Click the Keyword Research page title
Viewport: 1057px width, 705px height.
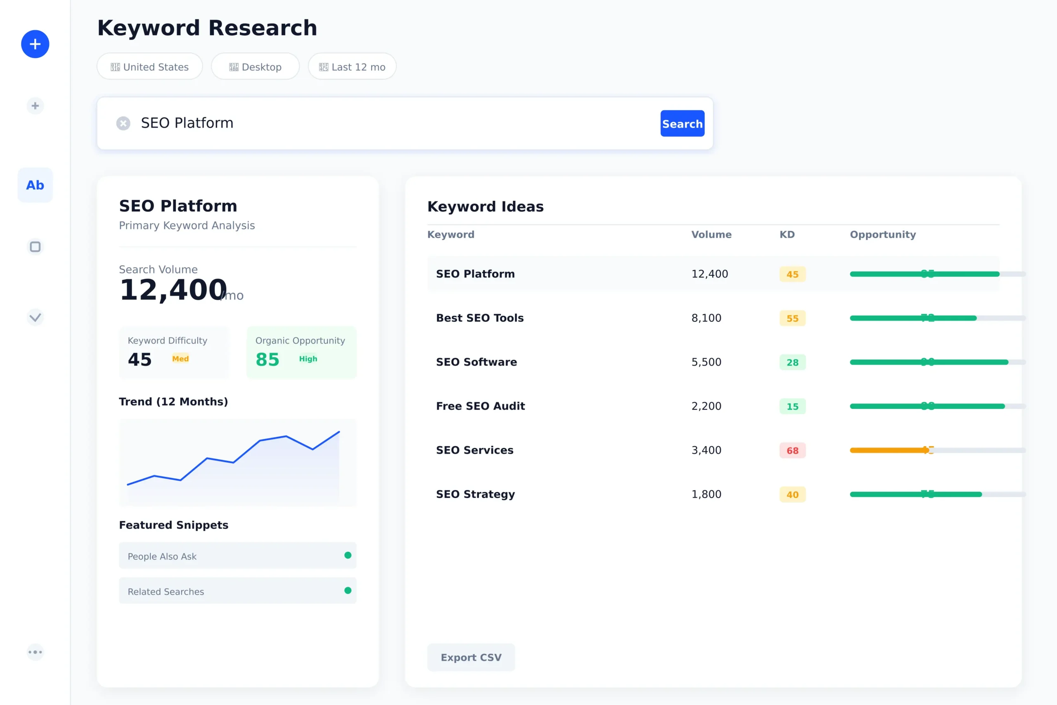pyautogui.click(x=207, y=28)
